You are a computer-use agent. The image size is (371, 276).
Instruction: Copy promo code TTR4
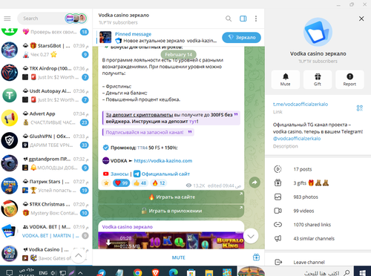pyautogui.click(x=142, y=148)
